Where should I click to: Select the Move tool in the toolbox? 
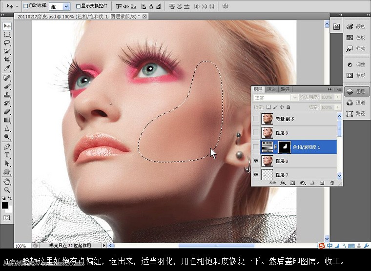click(7, 26)
